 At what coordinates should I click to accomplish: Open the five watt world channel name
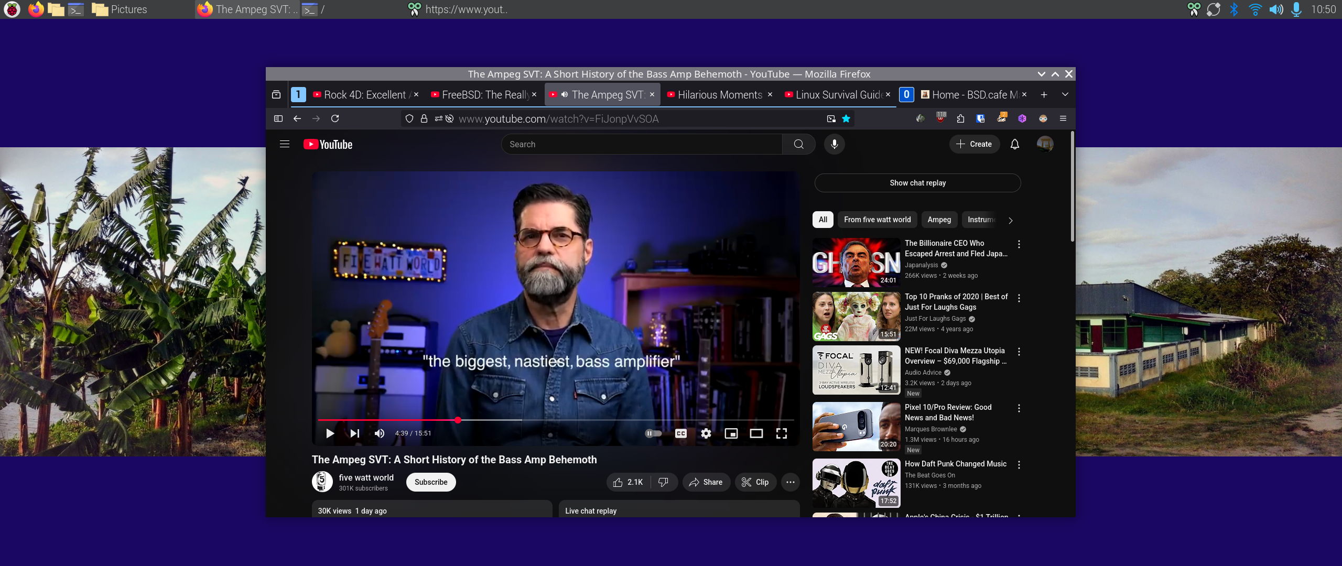(366, 477)
